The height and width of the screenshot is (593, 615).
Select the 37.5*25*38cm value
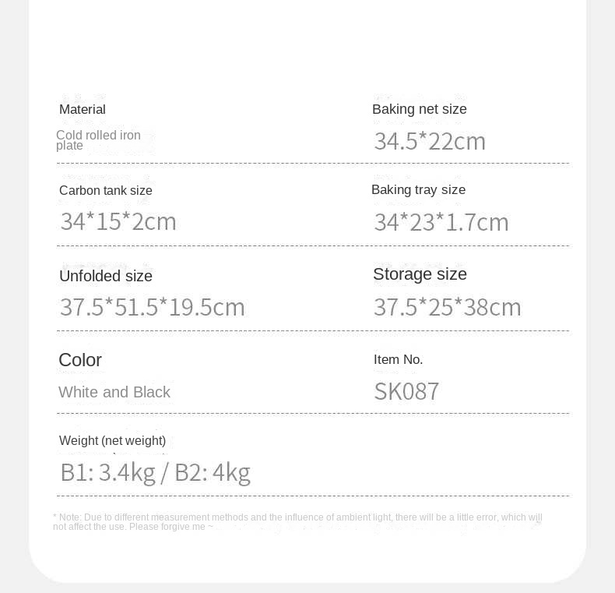pos(448,307)
